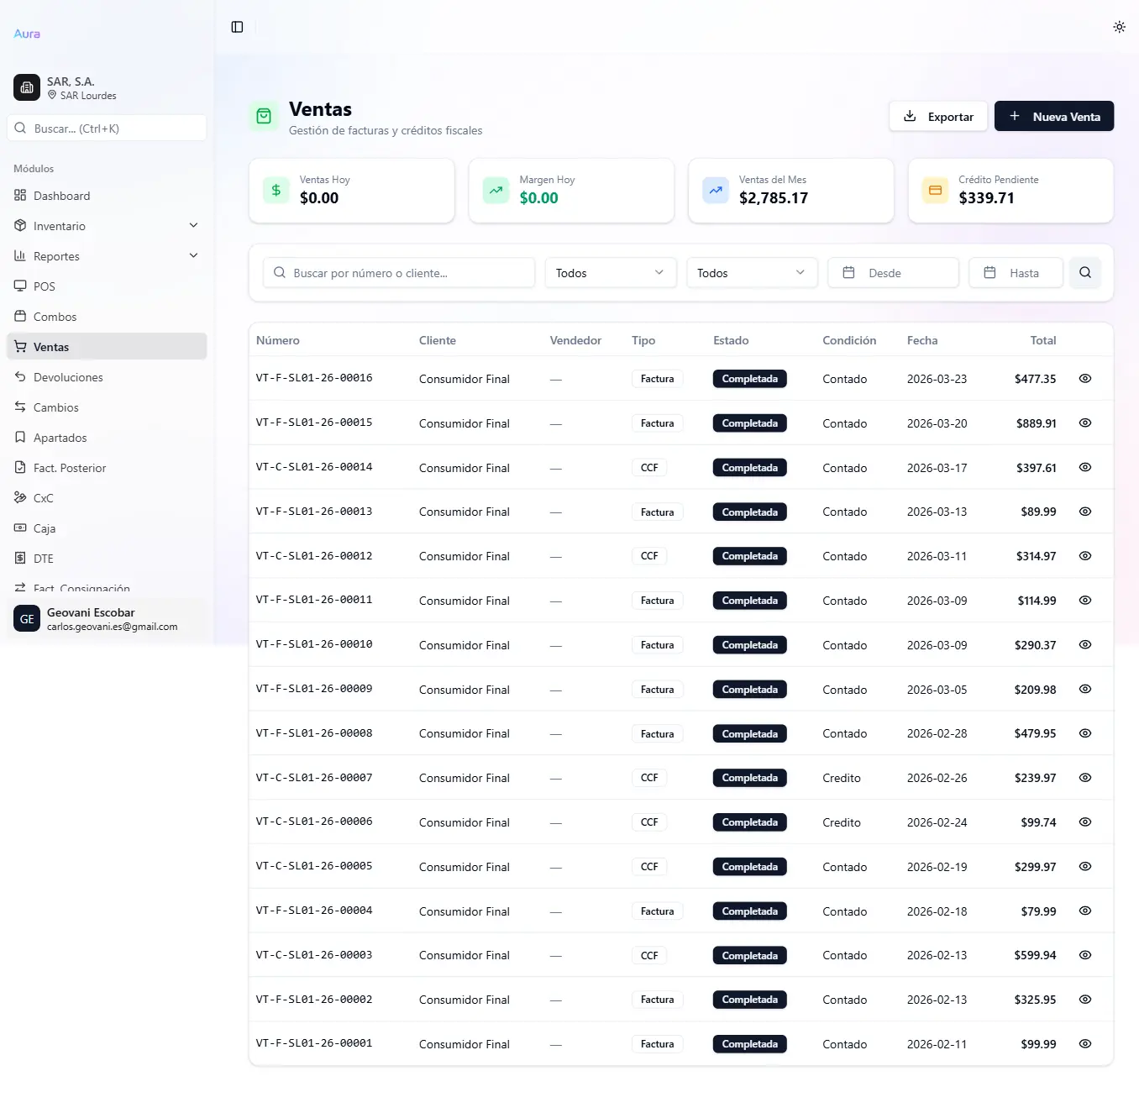
Task: Select the Ventas menu item
Action: point(51,346)
